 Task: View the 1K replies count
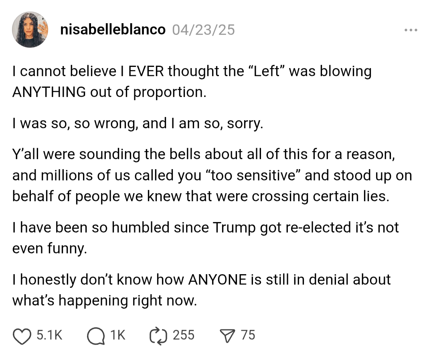tap(118, 335)
